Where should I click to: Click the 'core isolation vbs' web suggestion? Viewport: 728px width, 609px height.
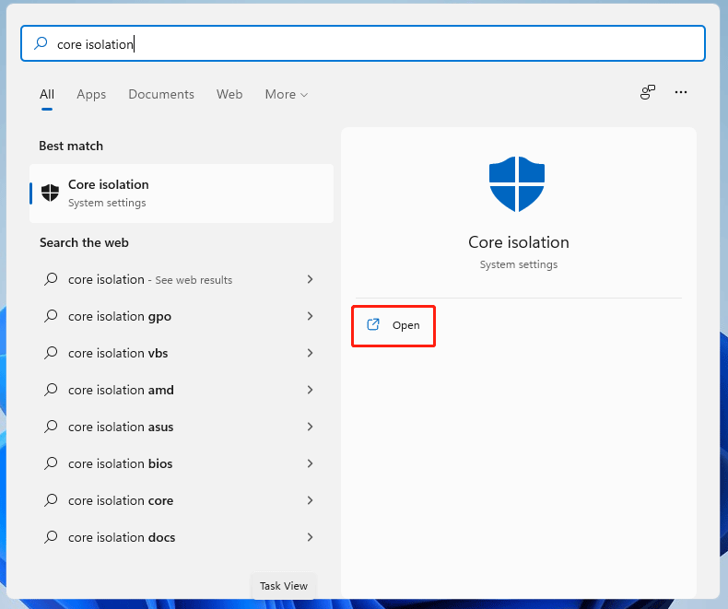tap(181, 353)
